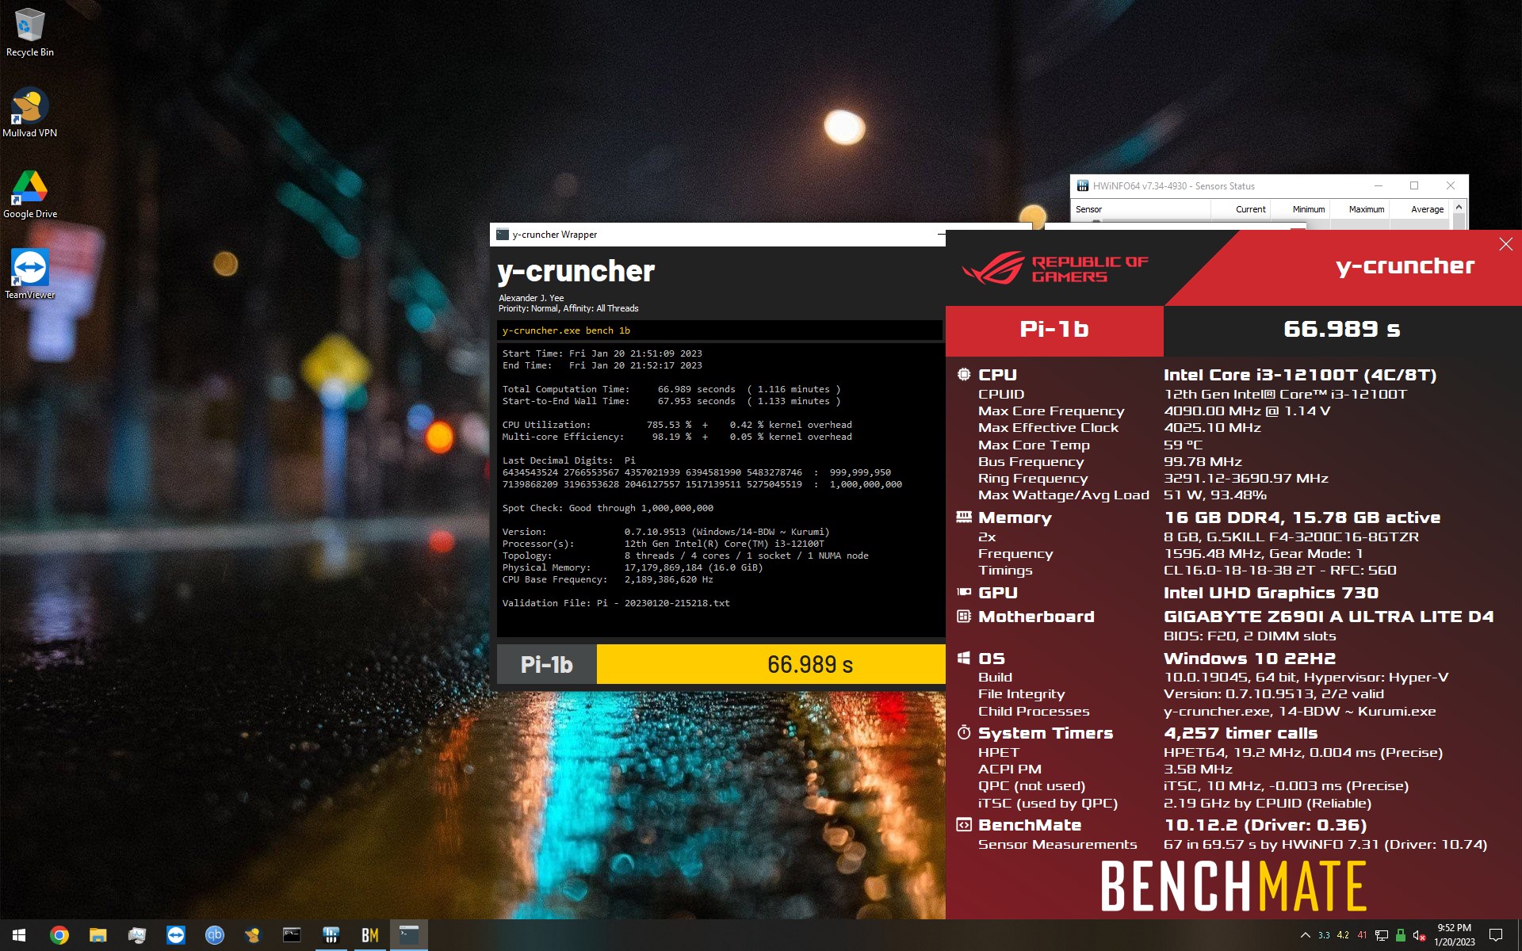Click the Windows 10 22H2 OS value
The image size is (1522, 951).
coord(1249,659)
